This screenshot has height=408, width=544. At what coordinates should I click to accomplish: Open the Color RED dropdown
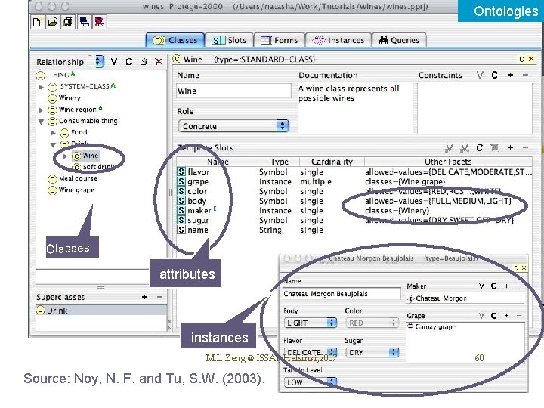tap(371, 323)
